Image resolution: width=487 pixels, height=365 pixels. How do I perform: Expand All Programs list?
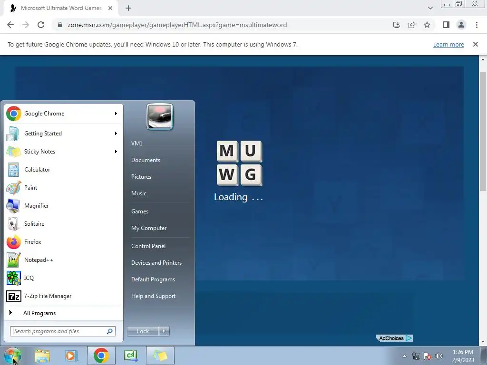64,313
